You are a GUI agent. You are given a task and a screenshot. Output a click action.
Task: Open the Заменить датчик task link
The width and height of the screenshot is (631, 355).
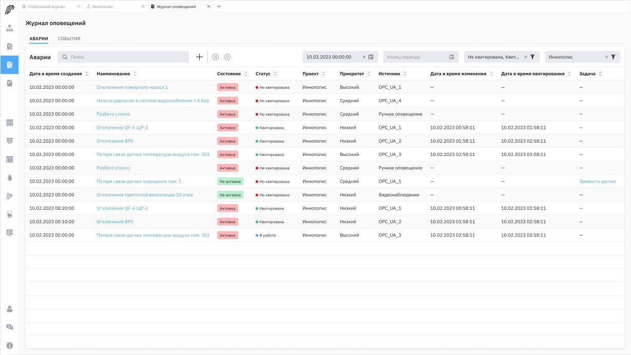coord(598,182)
